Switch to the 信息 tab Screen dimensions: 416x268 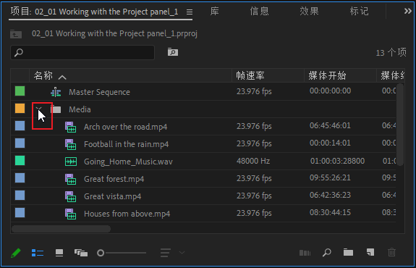259,12
